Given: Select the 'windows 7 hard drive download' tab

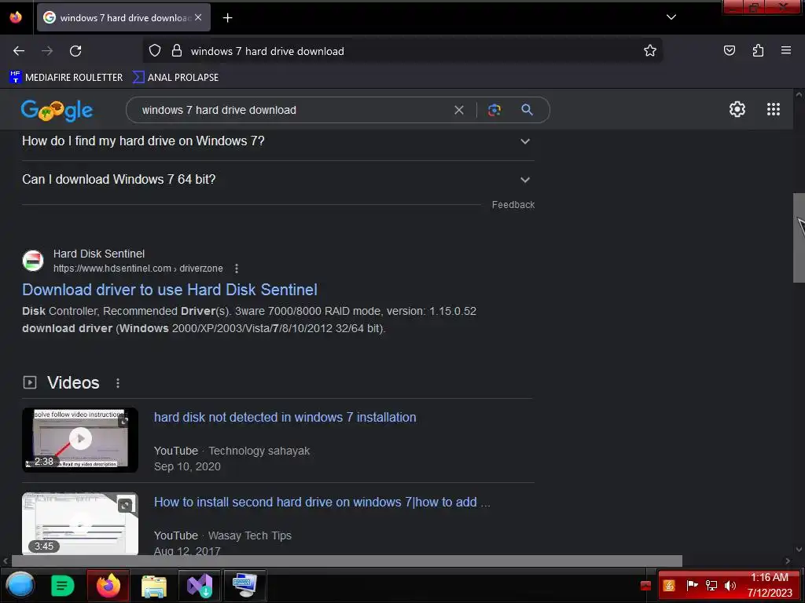Looking at the screenshot, I should pyautogui.click(x=123, y=17).
